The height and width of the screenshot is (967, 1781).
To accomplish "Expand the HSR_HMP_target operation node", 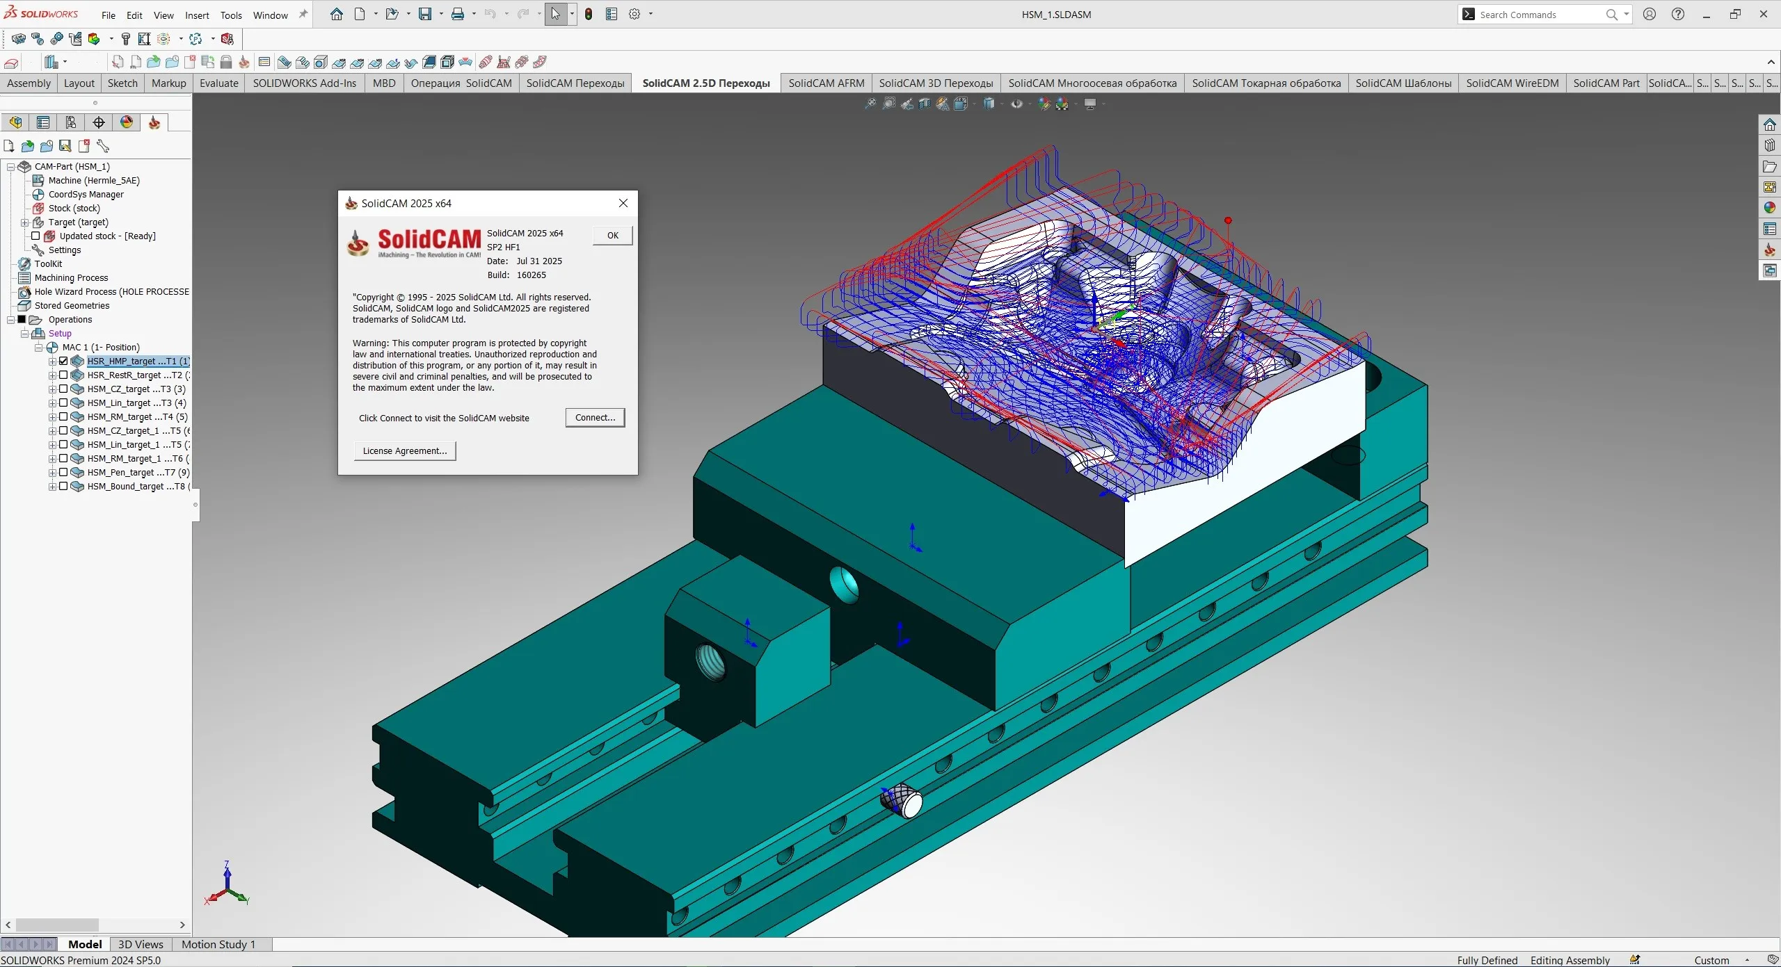I will coord(52,361).
